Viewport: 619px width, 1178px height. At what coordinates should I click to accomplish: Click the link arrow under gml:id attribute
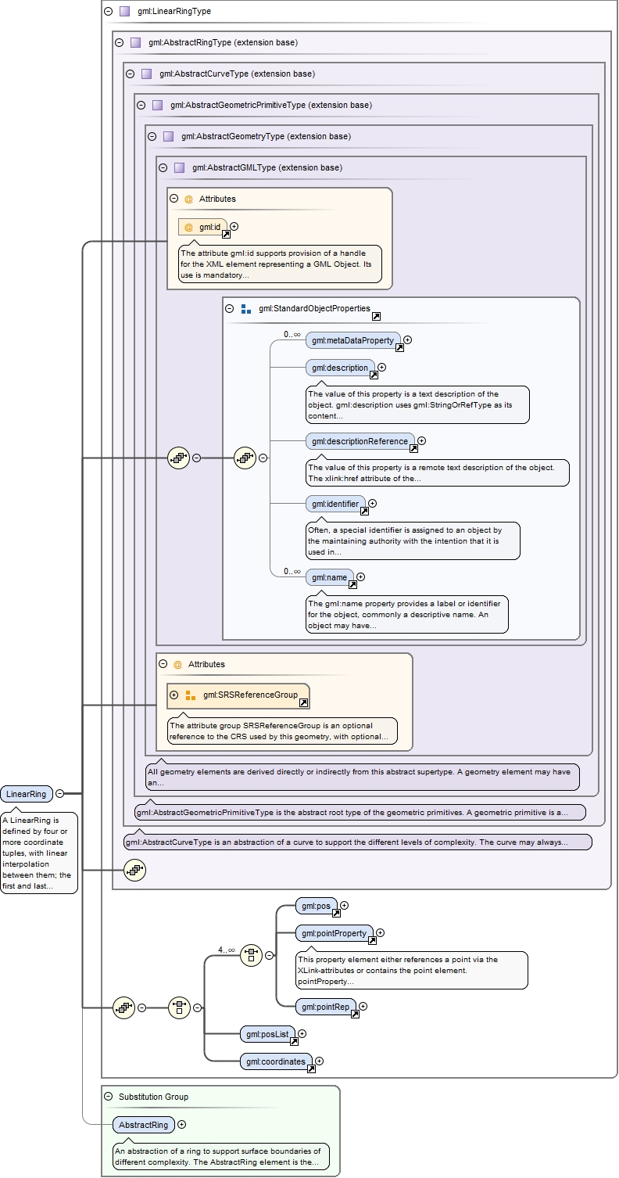click(x=226, y=234)
